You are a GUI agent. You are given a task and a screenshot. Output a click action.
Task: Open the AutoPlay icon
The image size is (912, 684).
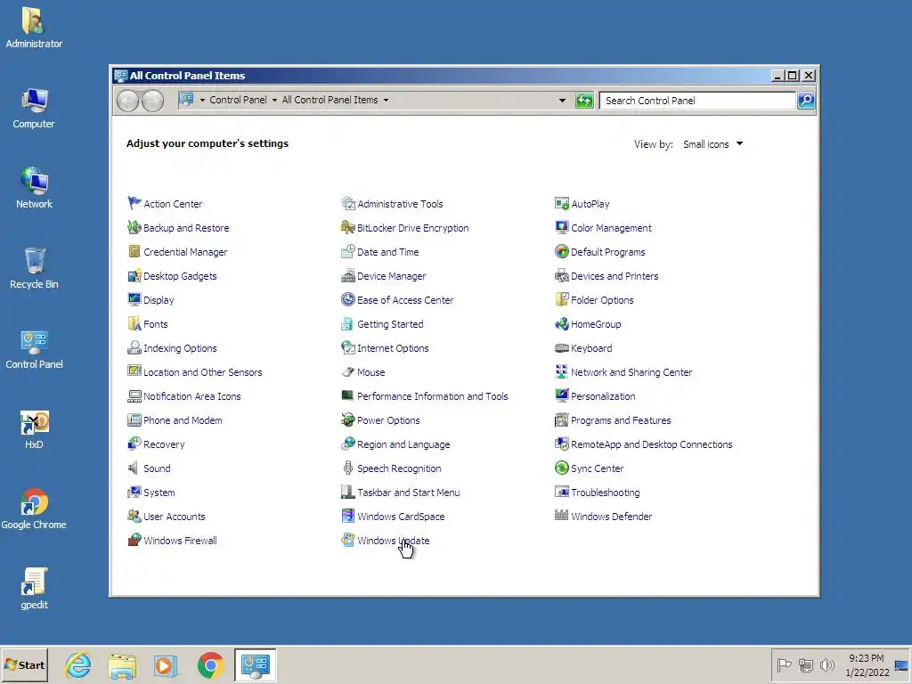click(561, 203)
